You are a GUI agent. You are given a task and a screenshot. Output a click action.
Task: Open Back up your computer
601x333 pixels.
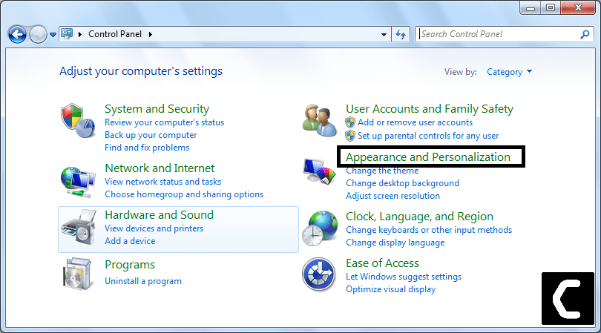tap(151, 135)
